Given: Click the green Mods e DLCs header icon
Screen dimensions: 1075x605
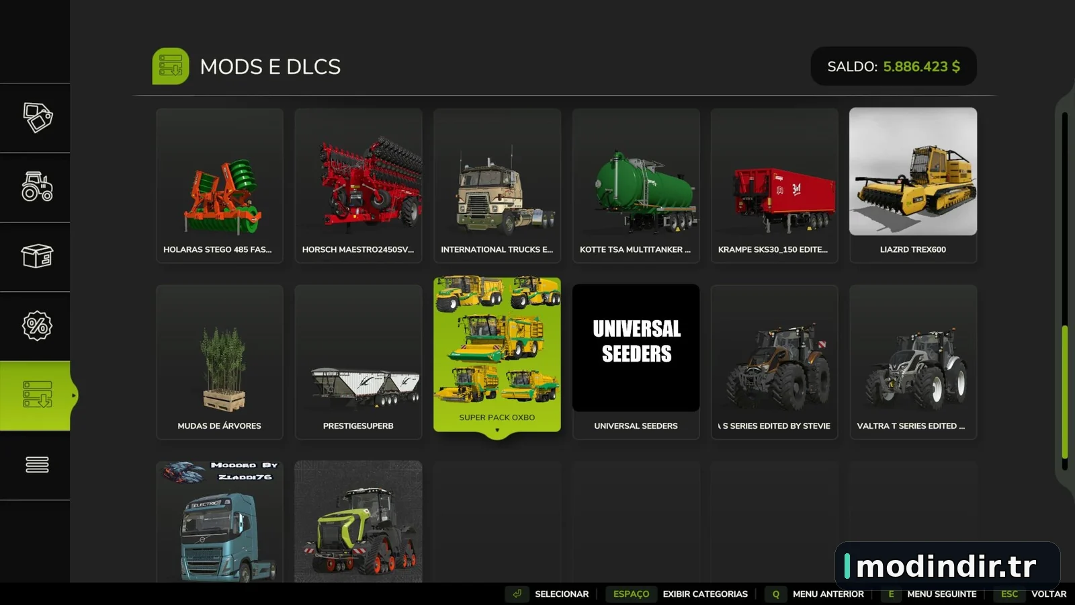Looking at the screenshot, I should (171, 66).
